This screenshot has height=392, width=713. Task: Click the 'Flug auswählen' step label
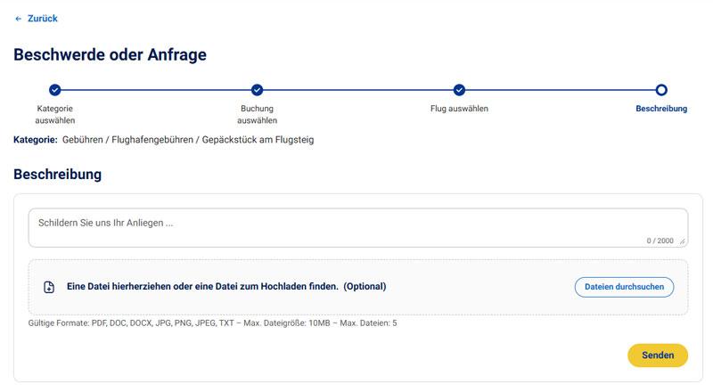click(x=459, y=109)
